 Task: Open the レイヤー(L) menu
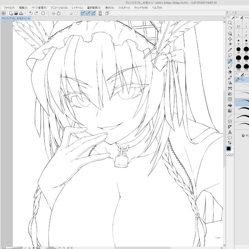[77, 8]
